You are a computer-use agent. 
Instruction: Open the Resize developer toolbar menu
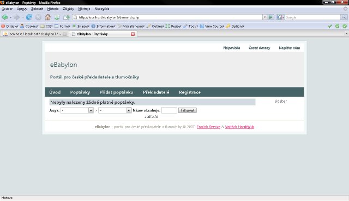[x=173, y=26]
